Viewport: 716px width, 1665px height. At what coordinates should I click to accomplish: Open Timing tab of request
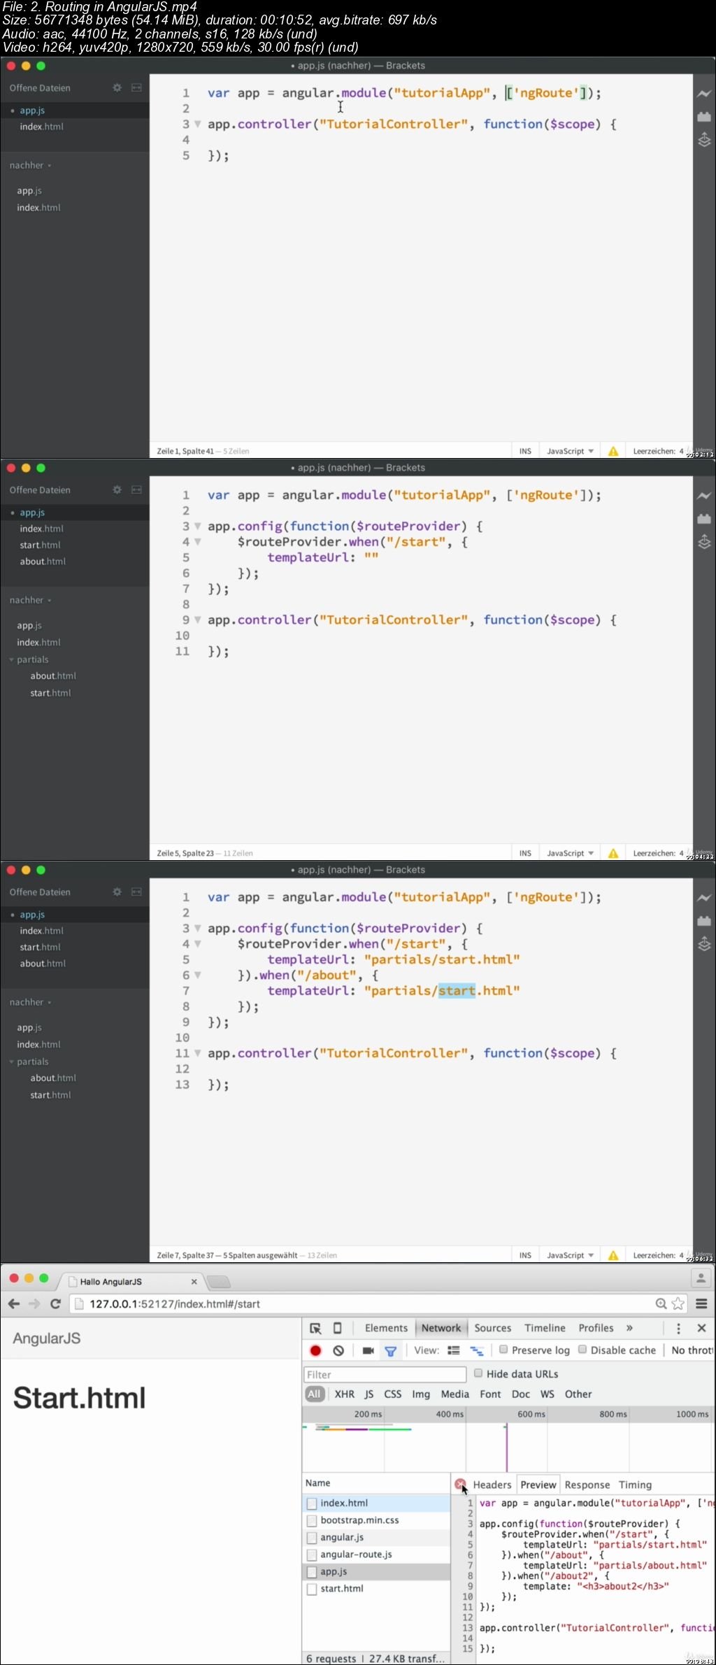pos(635,1485)
